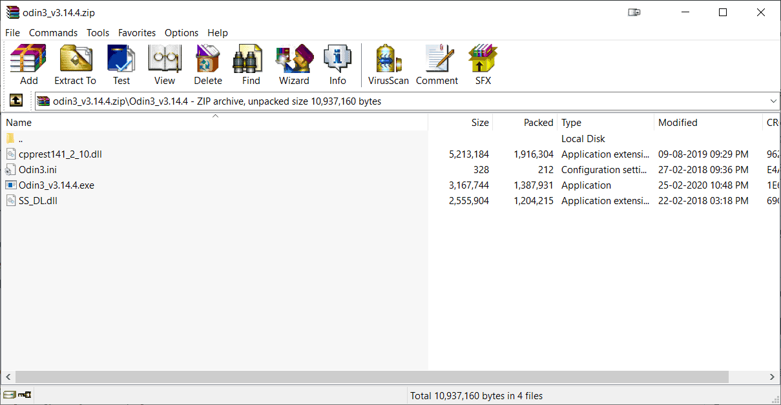Image resolution: width=781 pixels, height=405 pixels.
Task: Select the Odin3.ini file name
Action: tap(37, 169)
